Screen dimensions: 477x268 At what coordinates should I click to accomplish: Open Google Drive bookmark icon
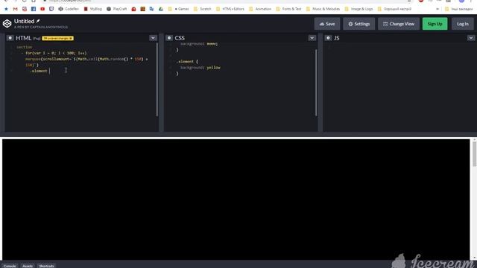click(161, 9)
